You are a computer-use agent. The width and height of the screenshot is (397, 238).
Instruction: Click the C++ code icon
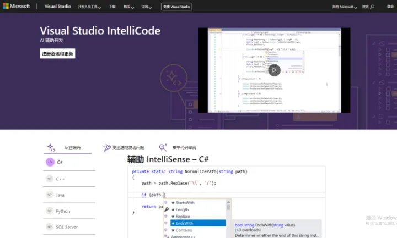[x=50, y=179]
